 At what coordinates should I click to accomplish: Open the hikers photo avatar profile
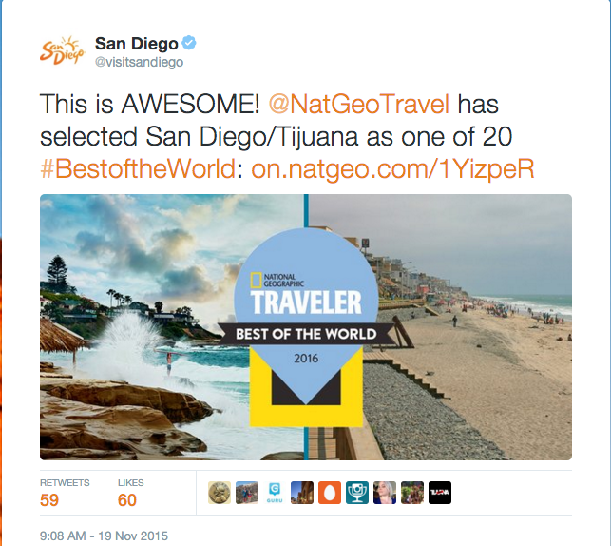click(247, 493)
